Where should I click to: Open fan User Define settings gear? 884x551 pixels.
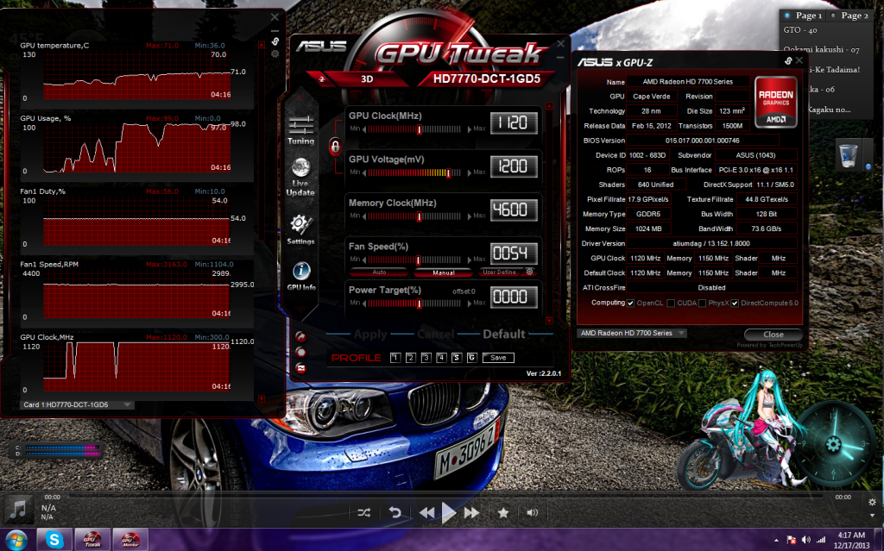coord(529,272)
